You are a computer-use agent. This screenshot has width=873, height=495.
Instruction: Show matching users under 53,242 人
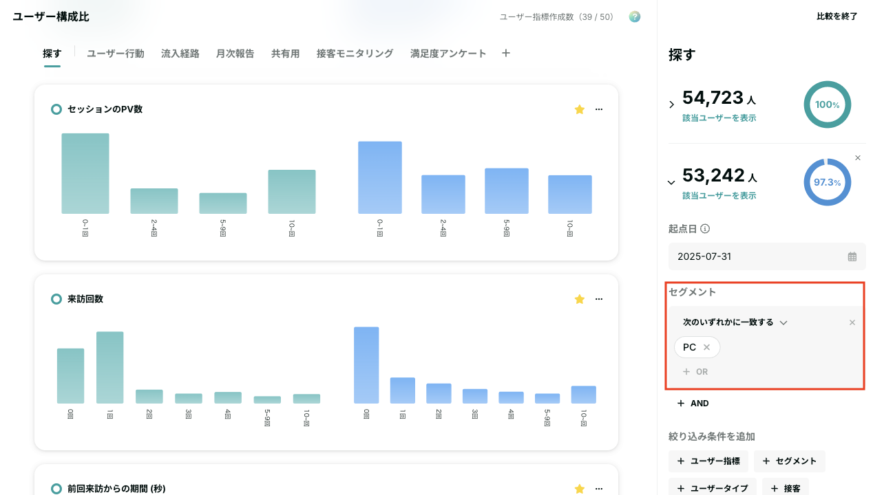click(719, 196)
